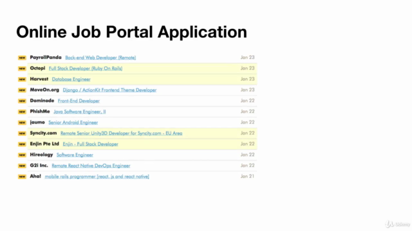Select the Aha! company name
Image resolution: width=412 pixels, height=231 pixels.
tap(35, 176)
